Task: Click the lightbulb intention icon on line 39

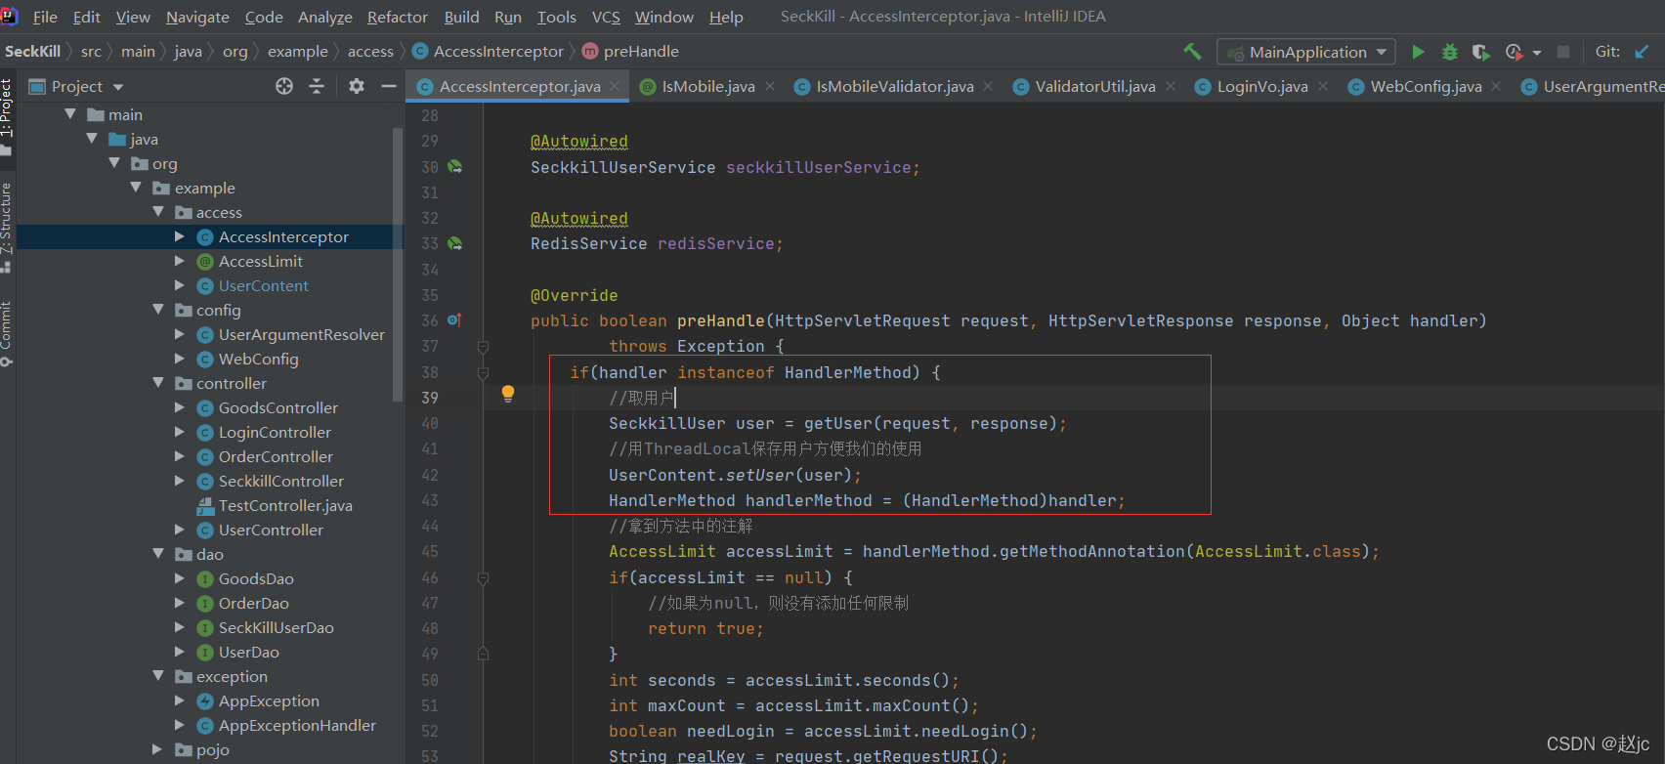Action: pos(508,394)
